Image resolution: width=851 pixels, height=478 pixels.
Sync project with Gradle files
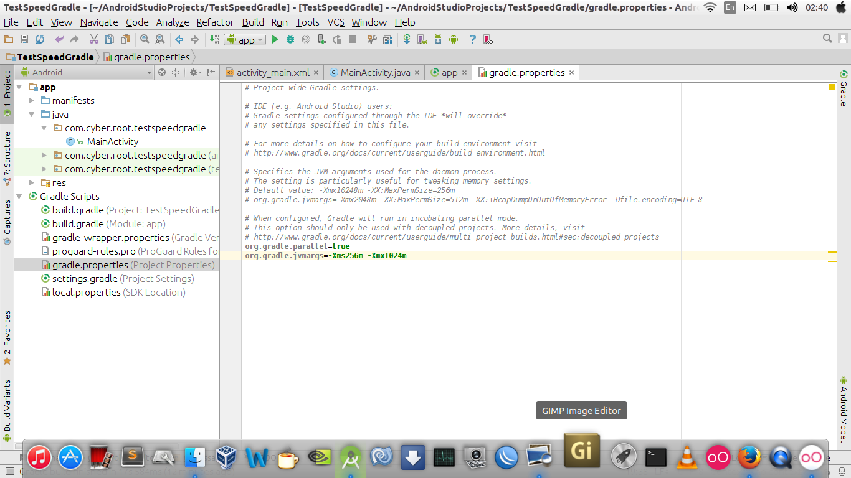pos(407,39)
